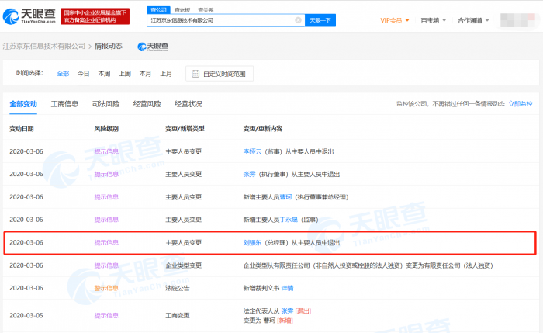This screenshot has width=543, height=333.
Task: Click the company name search input field
Action: pos(221,20)
